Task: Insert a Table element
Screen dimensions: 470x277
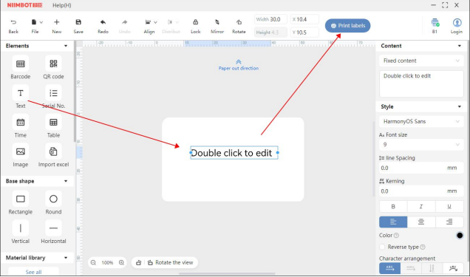Action: [53, 122]
